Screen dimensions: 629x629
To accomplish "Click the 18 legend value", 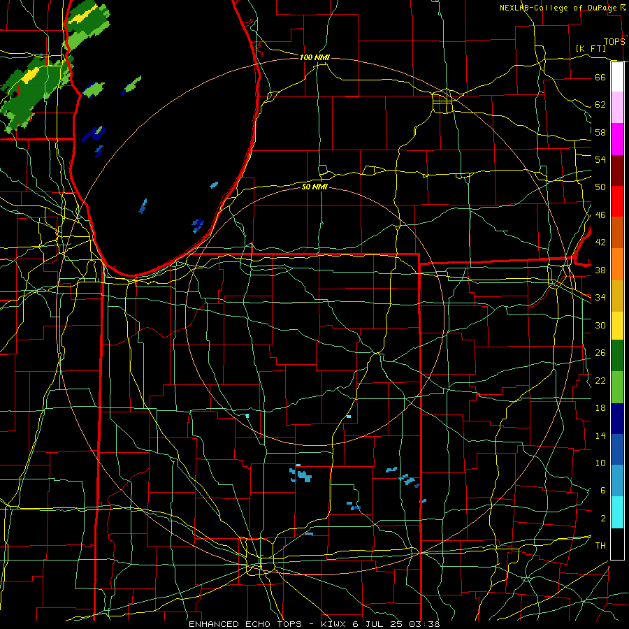I will click(x=600, y=408).
